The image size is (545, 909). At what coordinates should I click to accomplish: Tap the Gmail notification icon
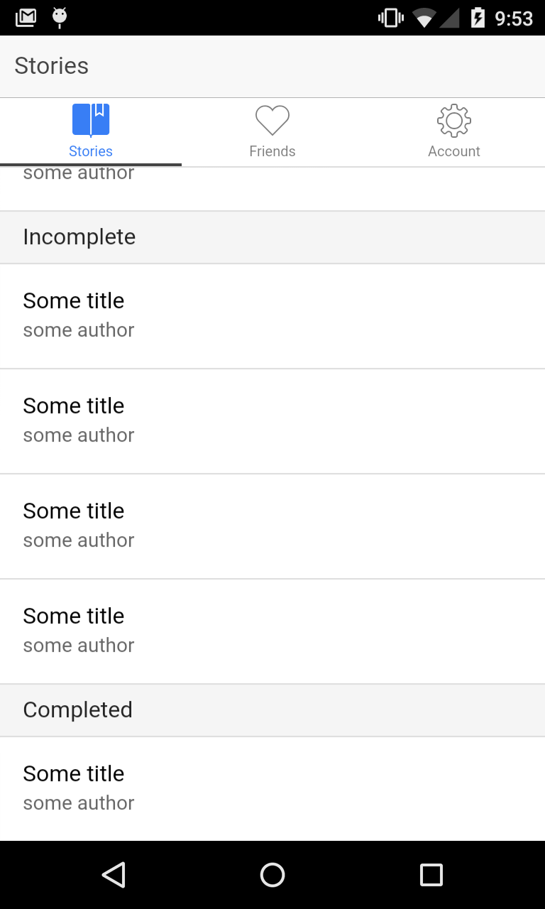point(26,18)
